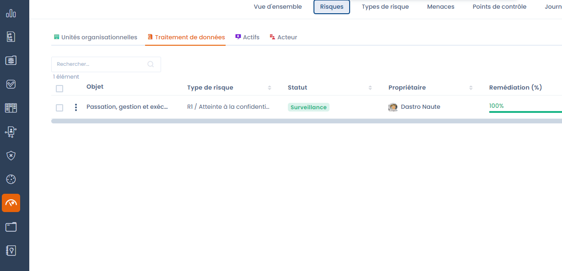562x271 pixels.
Task: Open the three-dot menu for Passation row
Action: coord(76,107)
